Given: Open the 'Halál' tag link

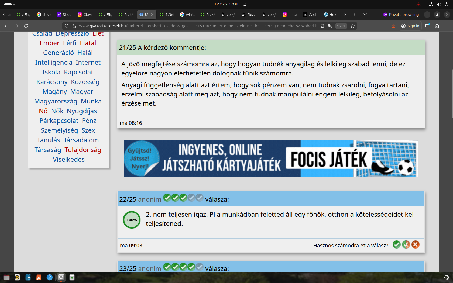Looking at the screenshot, I should (85, 53).
